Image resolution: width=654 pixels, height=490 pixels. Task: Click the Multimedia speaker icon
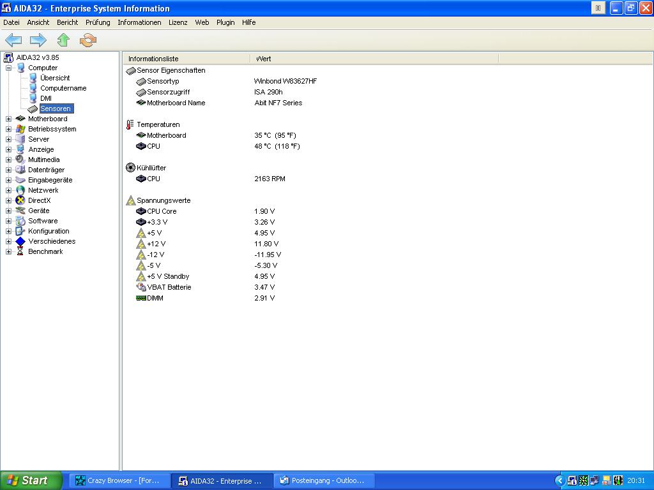point(20,160)
